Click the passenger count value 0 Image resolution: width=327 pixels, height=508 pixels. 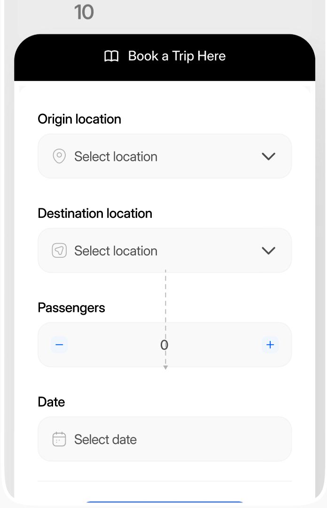[164, 345]
